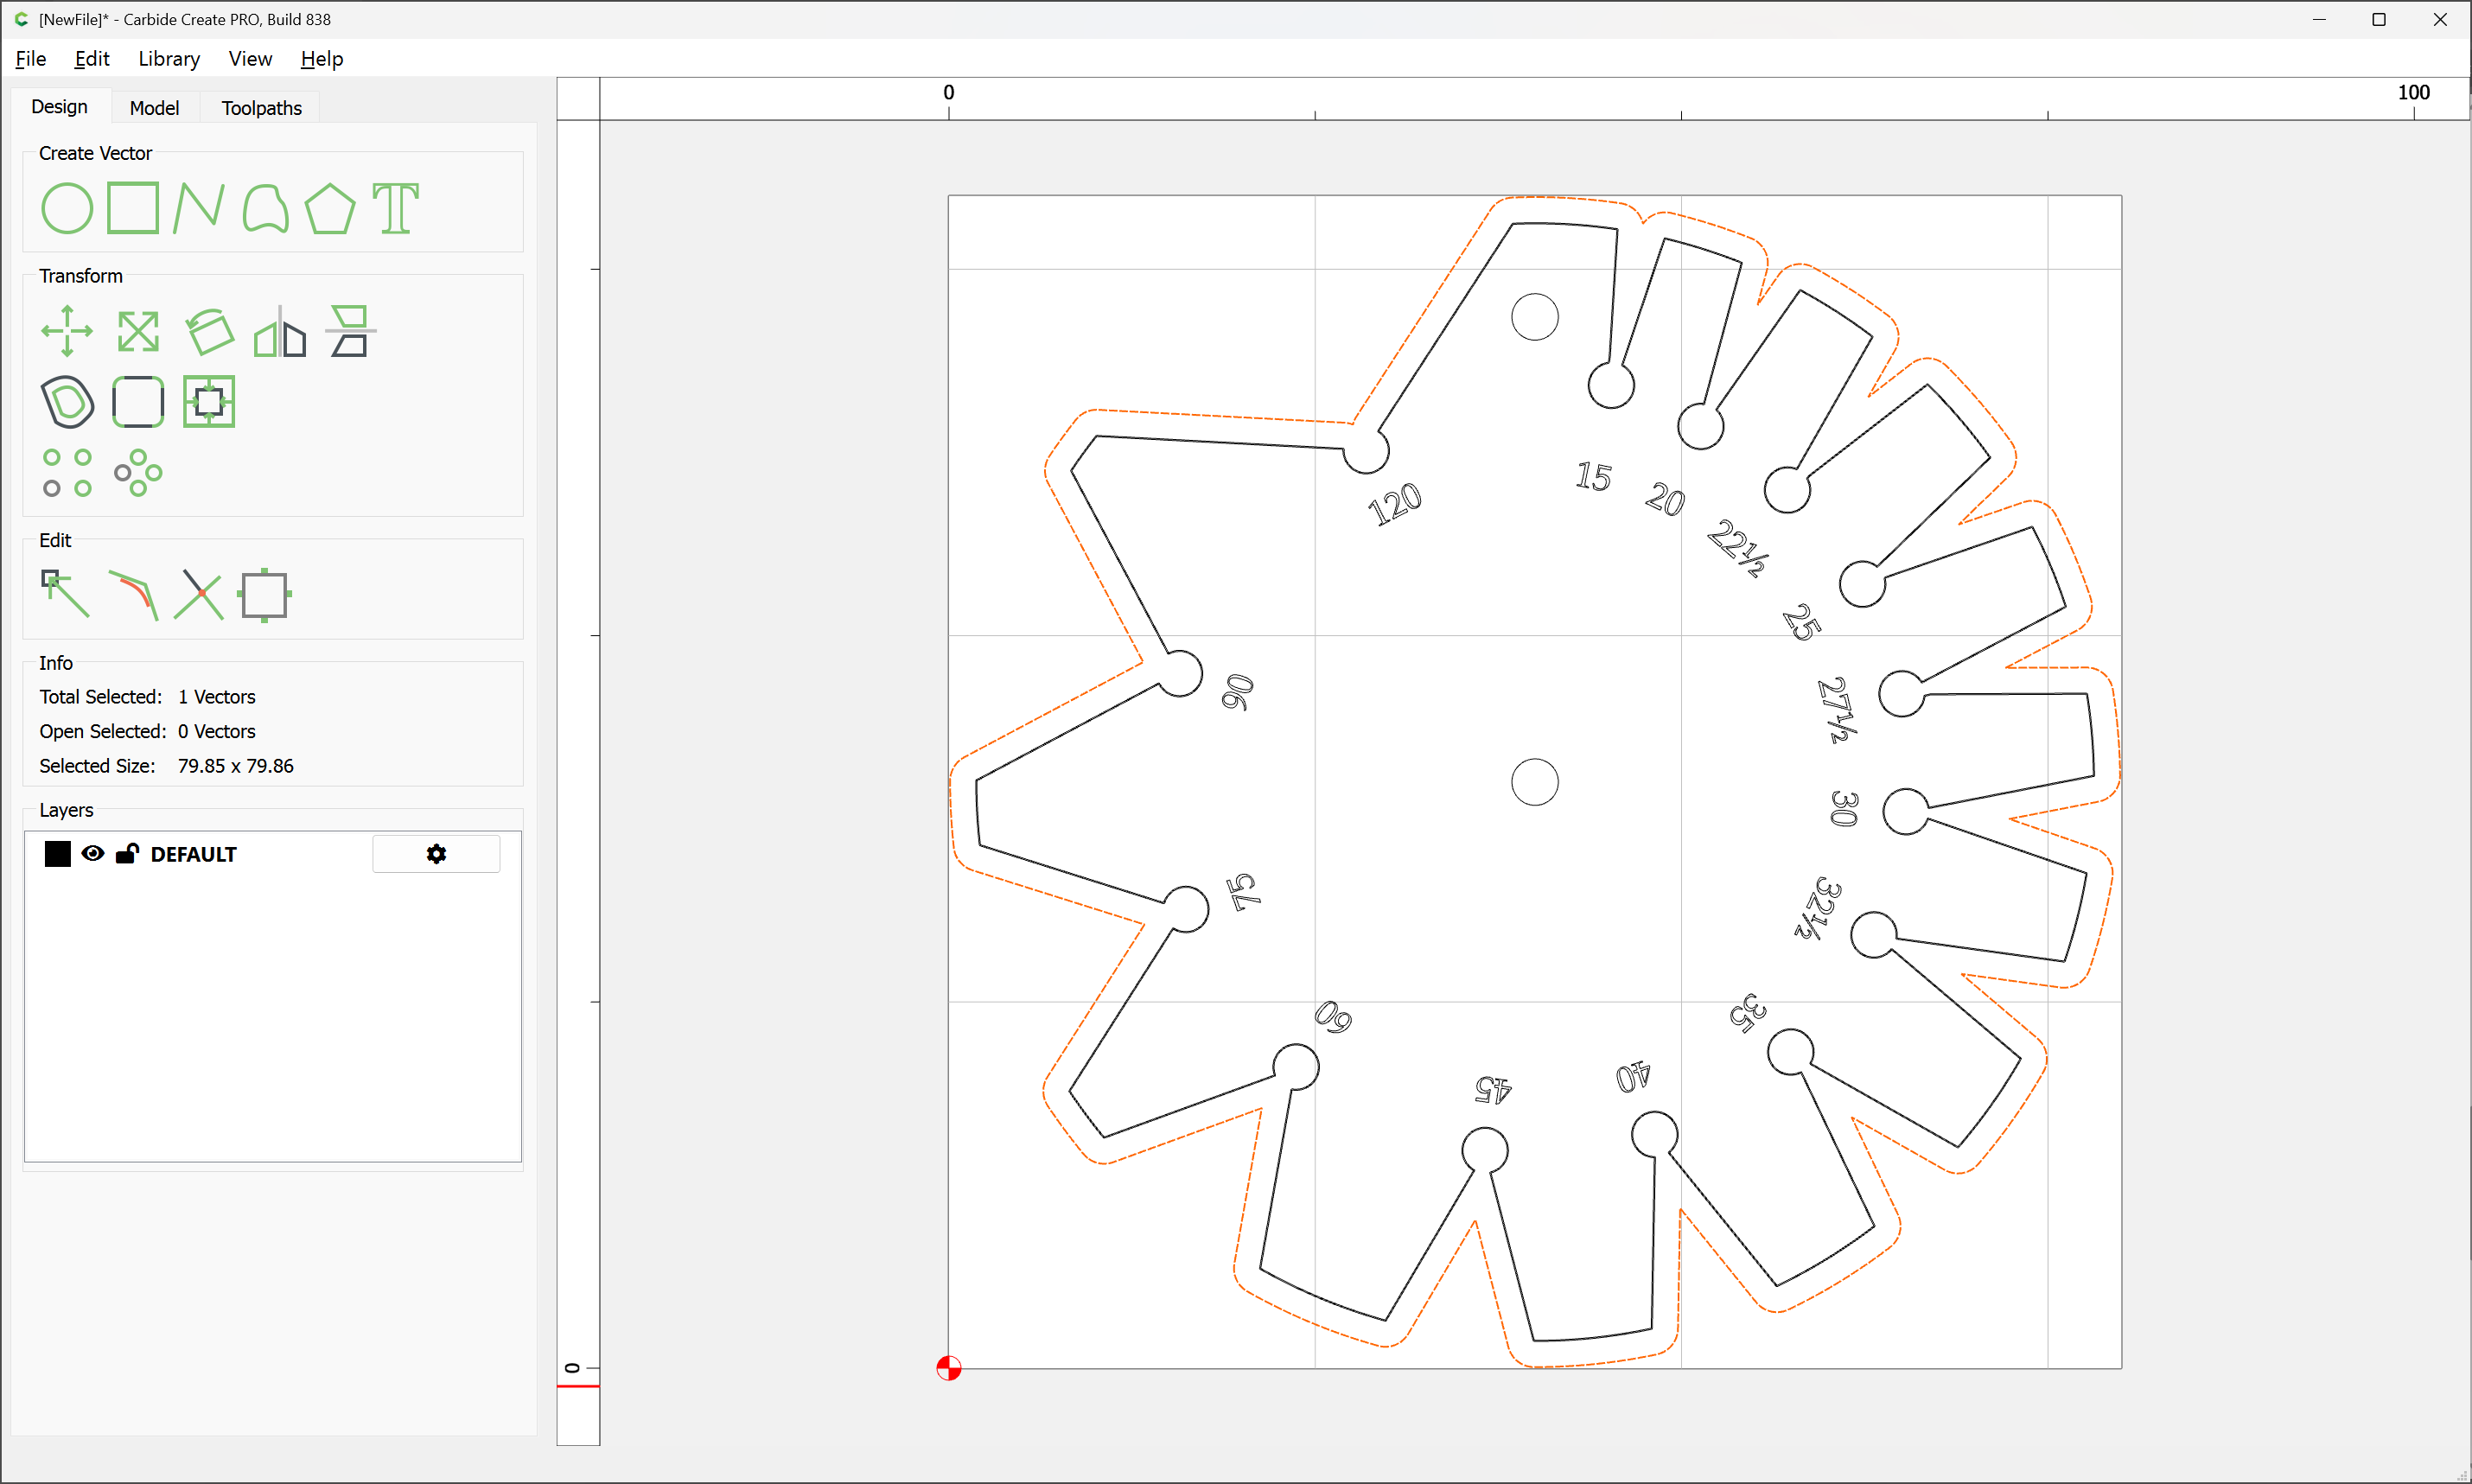The height and width of the screenshot is (1484, 2472).
Task: Select the Rectangle vector tool
Action: [x=133, y=208]
